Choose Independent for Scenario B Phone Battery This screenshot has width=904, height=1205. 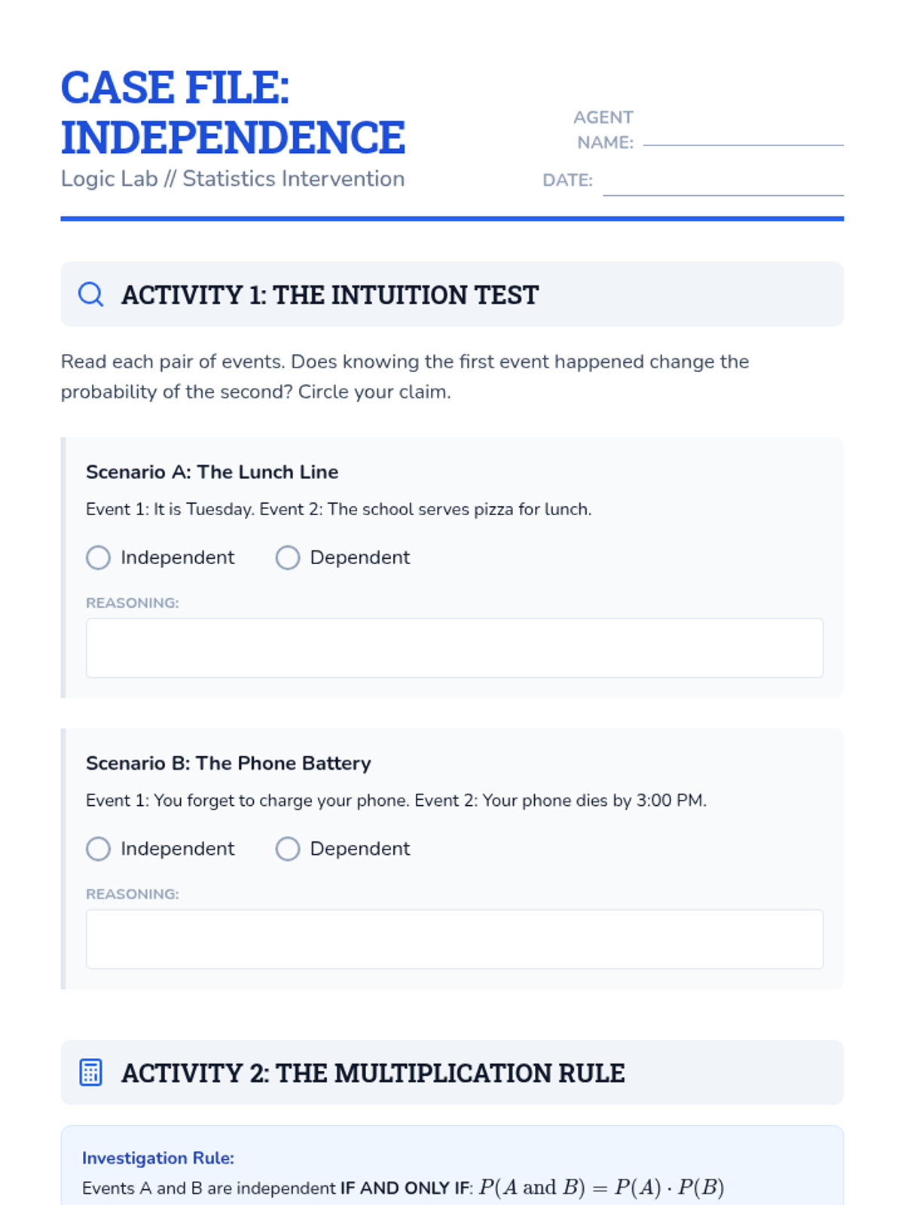(99, 849)
